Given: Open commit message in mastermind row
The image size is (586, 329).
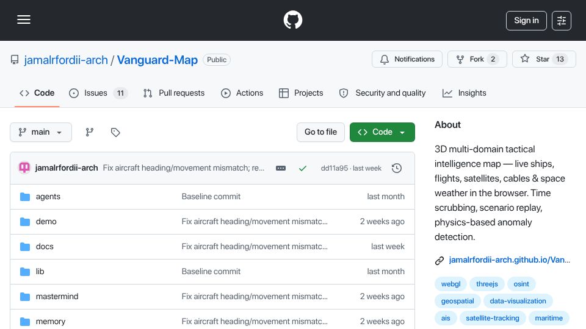Looking at the screenshot, I should [255, 297].
